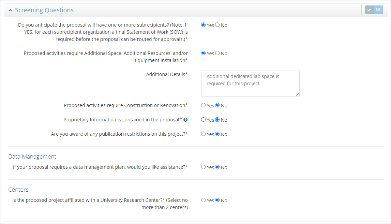Select No for data management plan assistance
391x224 pixels.
pyautogui.click(x=217, y=167)
